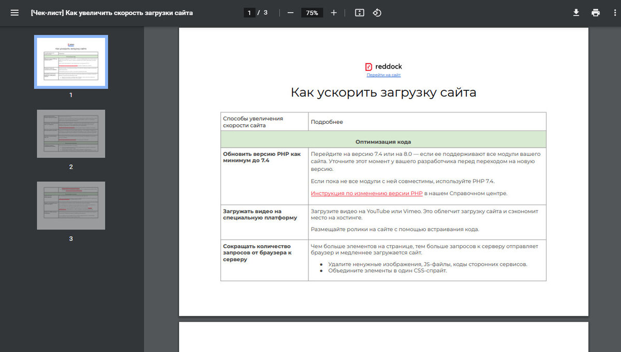Toggle the sidebar with the hamburger menu icon
This screenshot has width=621, height=352.
[x=14, y=12]
